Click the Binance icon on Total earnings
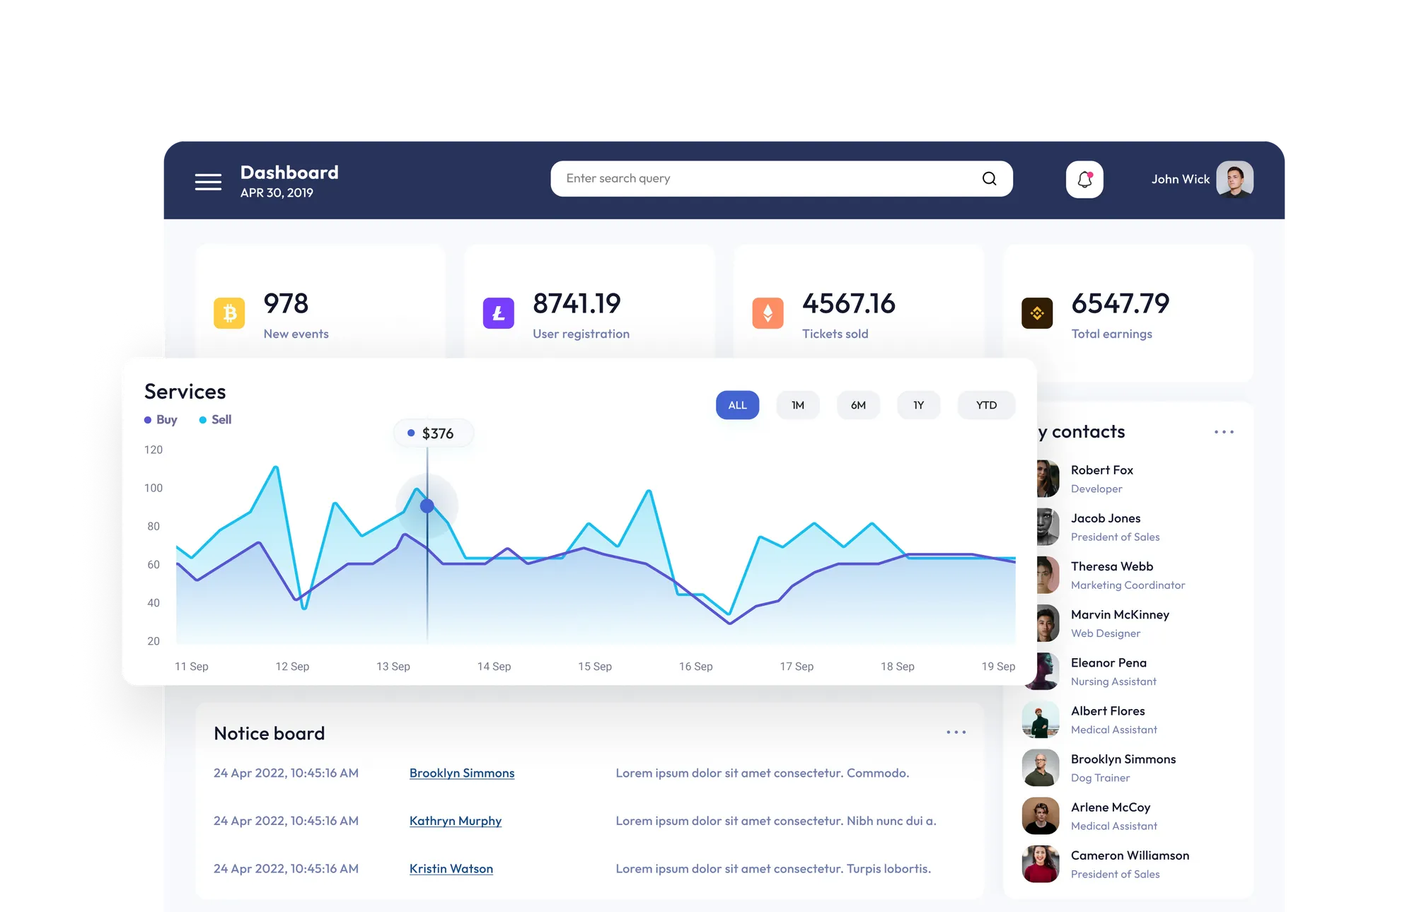Image resolution: width=1407 pixels, height=912 pixels. [1037, 313]
